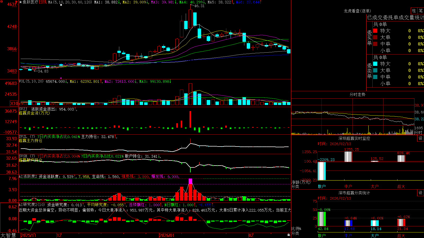Click the magenta peak bar in AI活跃度2 chart
Image resolution: width=424 pixels, height=238 pixels.
coord(190,181)
